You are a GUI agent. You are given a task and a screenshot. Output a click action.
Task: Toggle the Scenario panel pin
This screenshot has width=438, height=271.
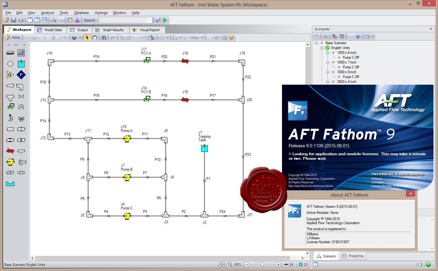pos(431,29)
